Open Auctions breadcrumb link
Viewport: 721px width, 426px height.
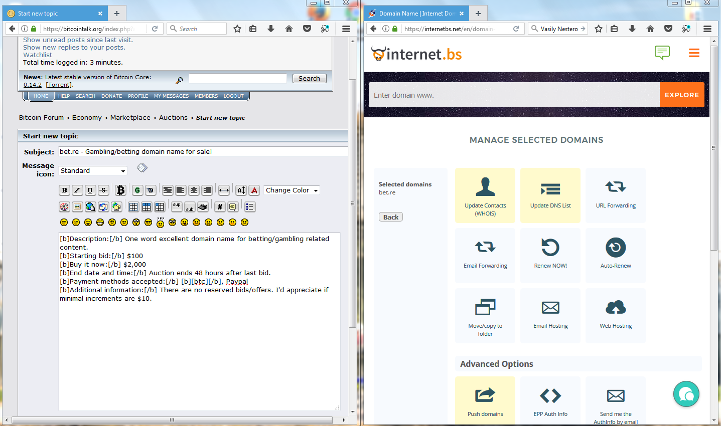coord(173,117)
